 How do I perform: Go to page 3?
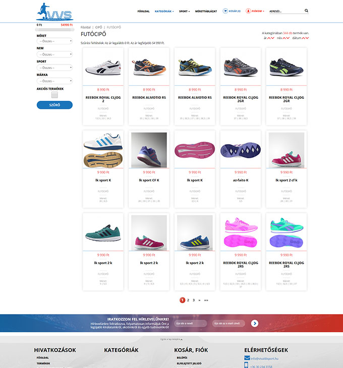point(194,300)
